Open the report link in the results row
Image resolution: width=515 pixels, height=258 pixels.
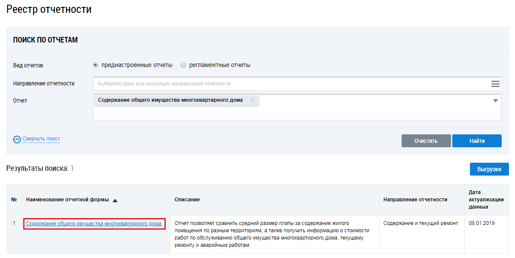[x=94, y=224]
